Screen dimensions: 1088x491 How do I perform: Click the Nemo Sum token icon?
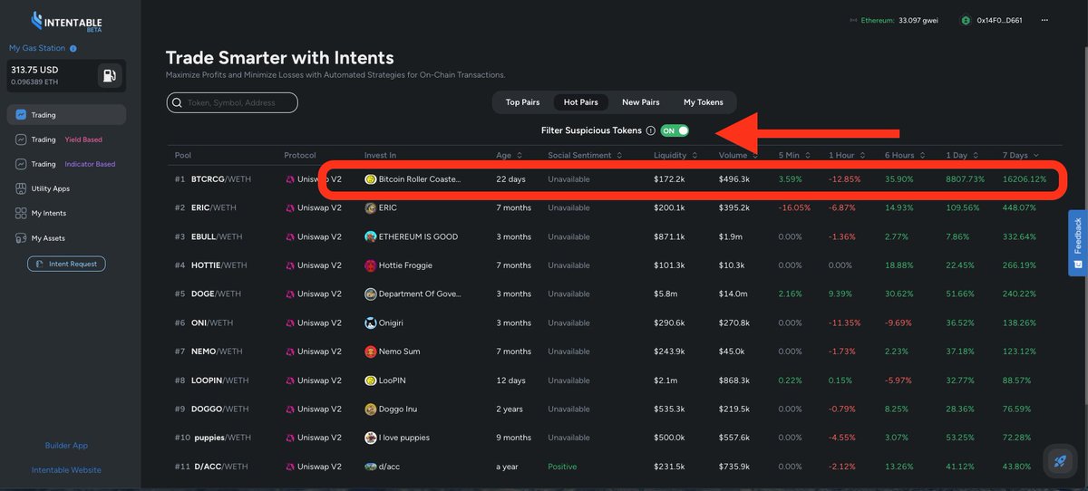click(371, 351)
